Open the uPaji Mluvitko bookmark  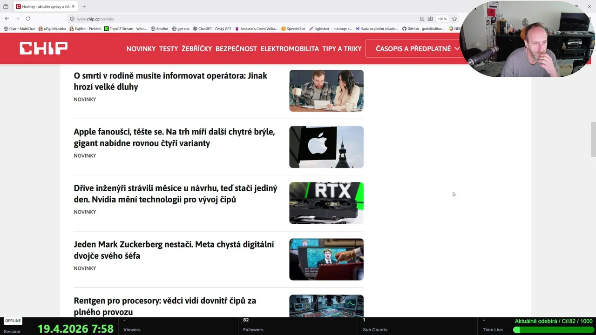[x=52, y=29]
